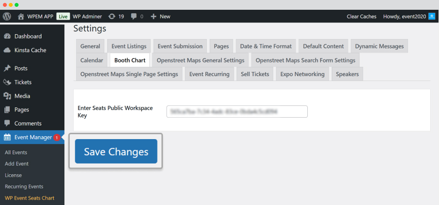
Task: Click the Save Changes button
Action: tap(116, 151)
